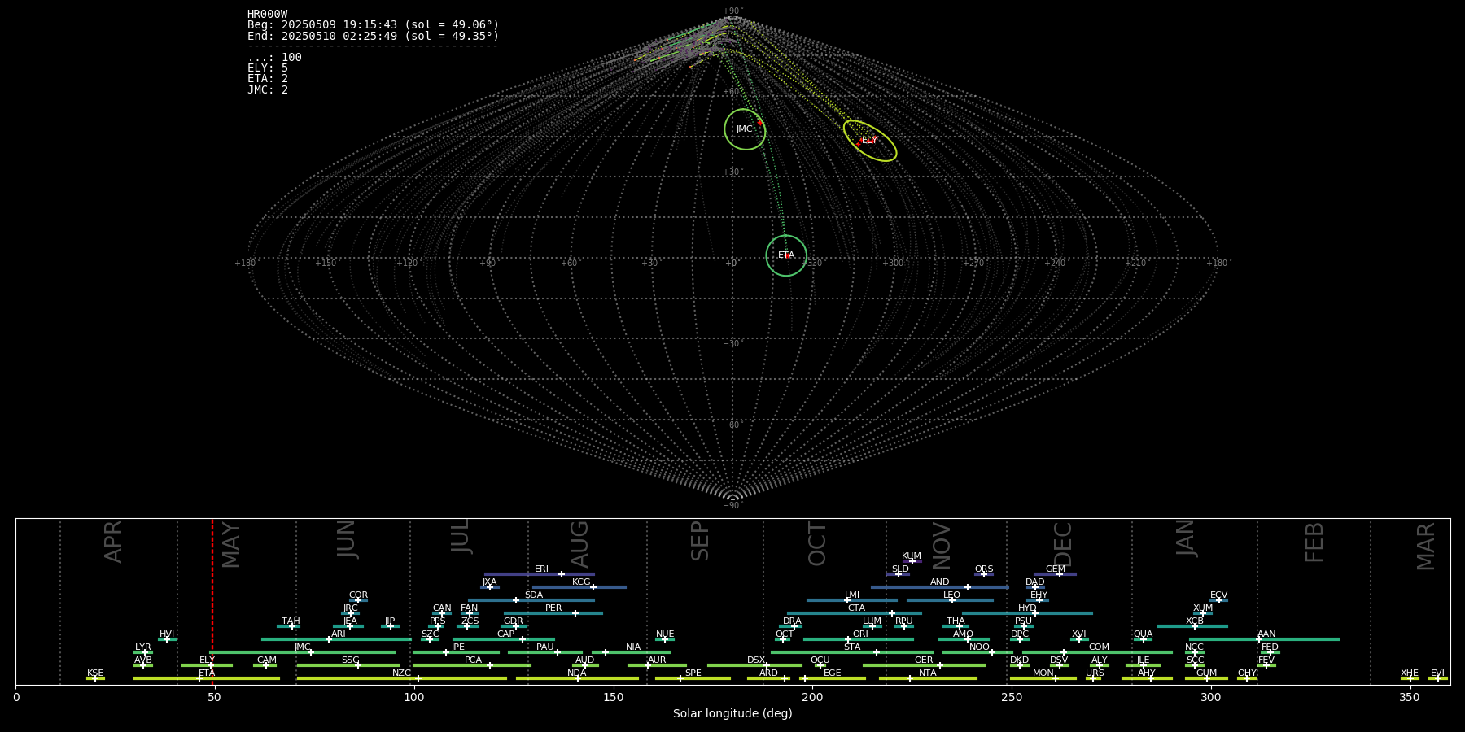Click the +300° longitude label on sky map

click(x=894, y=264)
